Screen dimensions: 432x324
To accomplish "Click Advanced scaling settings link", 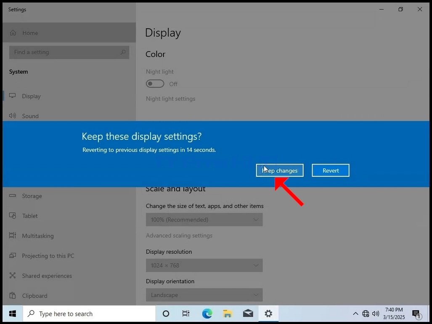I will (179, 235).
